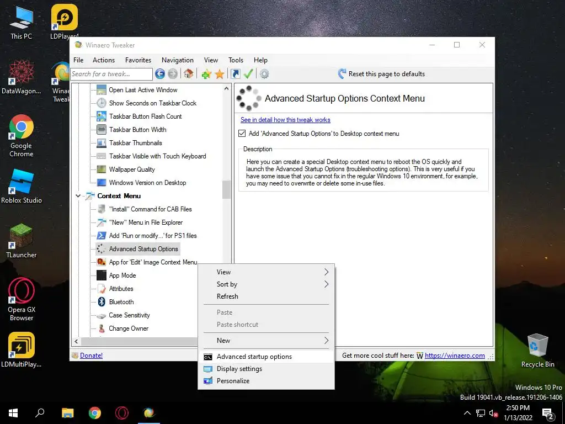Viewport: 565px width, 424px height.
Task: Open Display settings from context menu
Action: (x=266, y=369)
